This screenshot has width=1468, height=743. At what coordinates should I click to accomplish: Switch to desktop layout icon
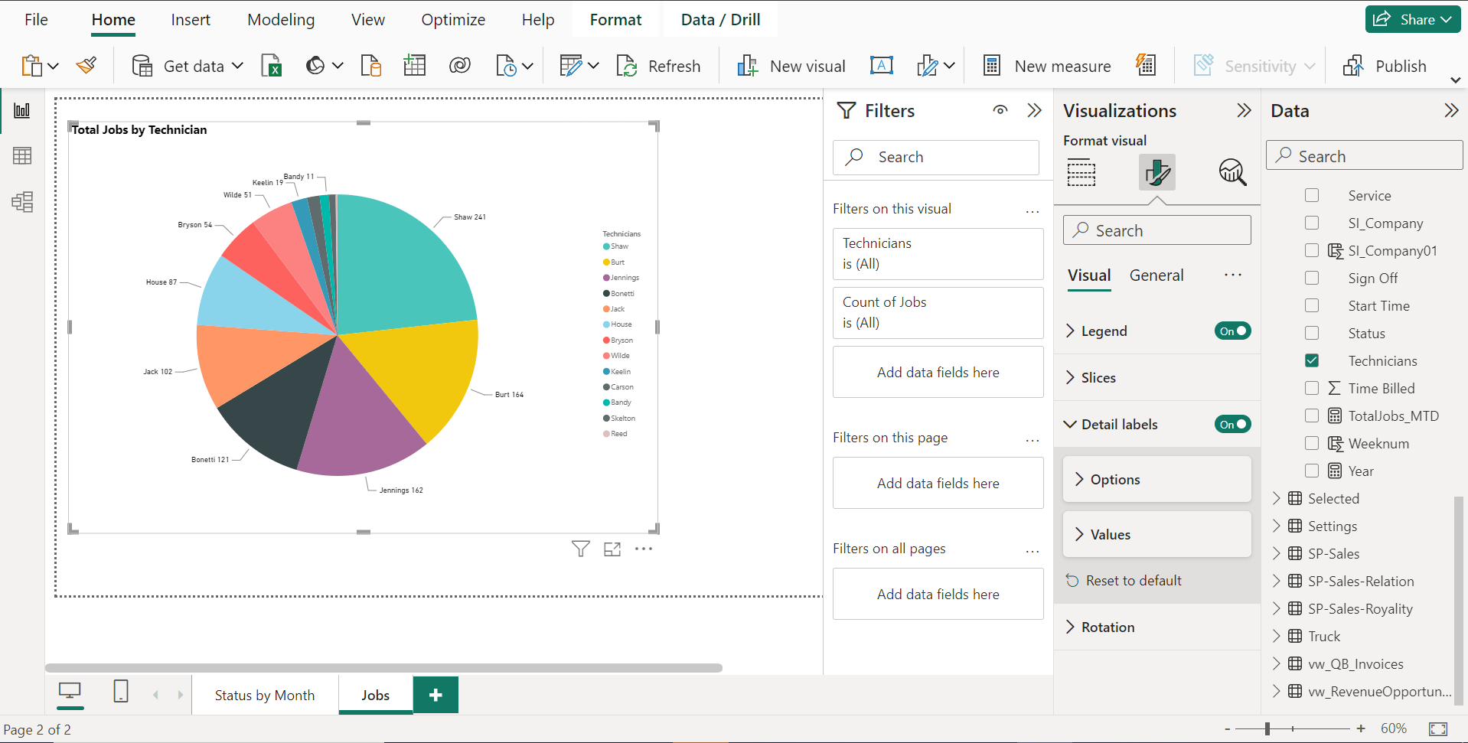point(70,692)
